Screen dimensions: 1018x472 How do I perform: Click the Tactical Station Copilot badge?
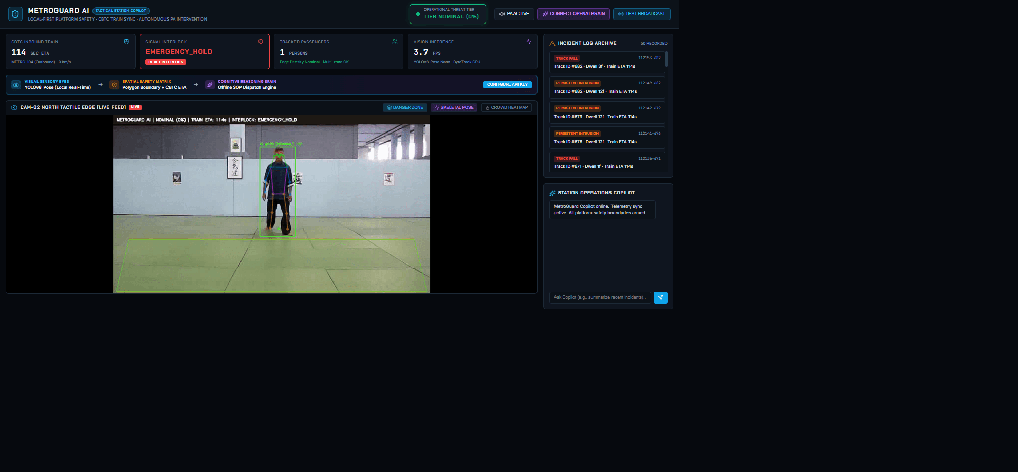(121, 10)
